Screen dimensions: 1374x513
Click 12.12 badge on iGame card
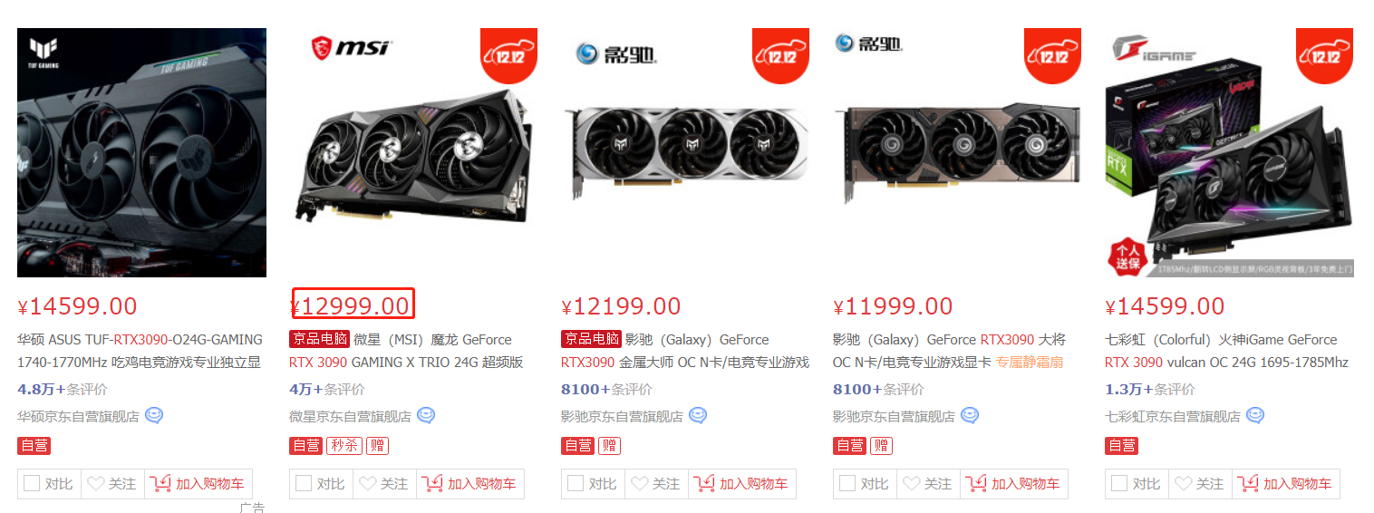1324,55
